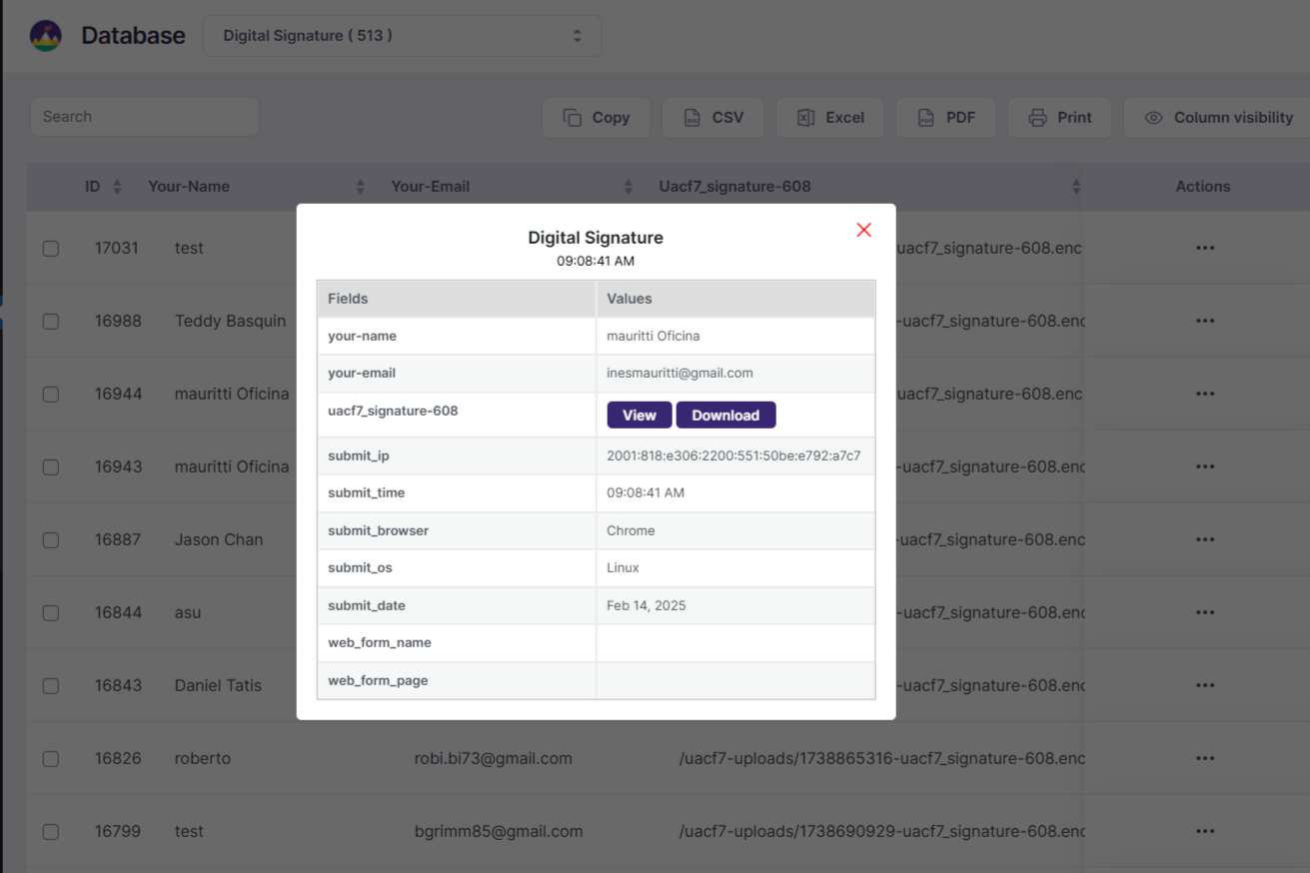
Task: Open actions for record 17031
Action: [1204, 248]
